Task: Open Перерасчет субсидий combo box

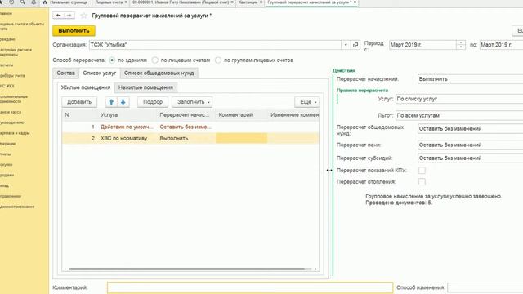Action: [471, 158]
